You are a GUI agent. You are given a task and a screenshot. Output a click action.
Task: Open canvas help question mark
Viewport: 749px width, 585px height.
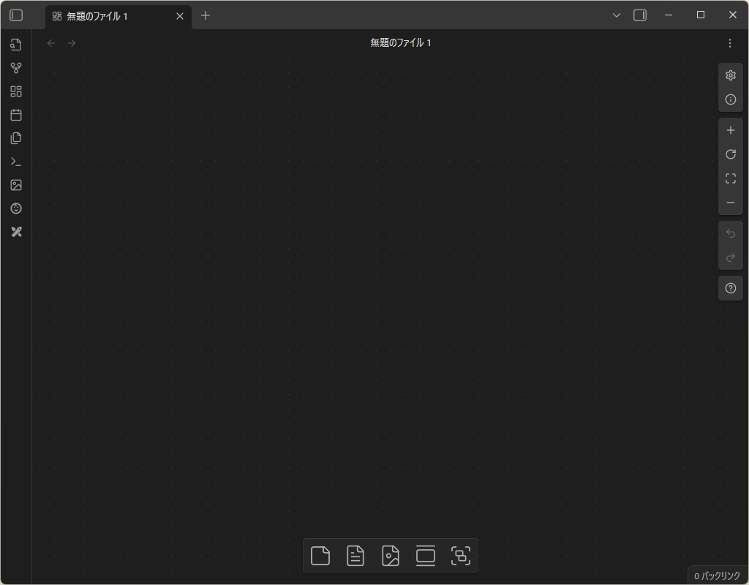point(731,288)
